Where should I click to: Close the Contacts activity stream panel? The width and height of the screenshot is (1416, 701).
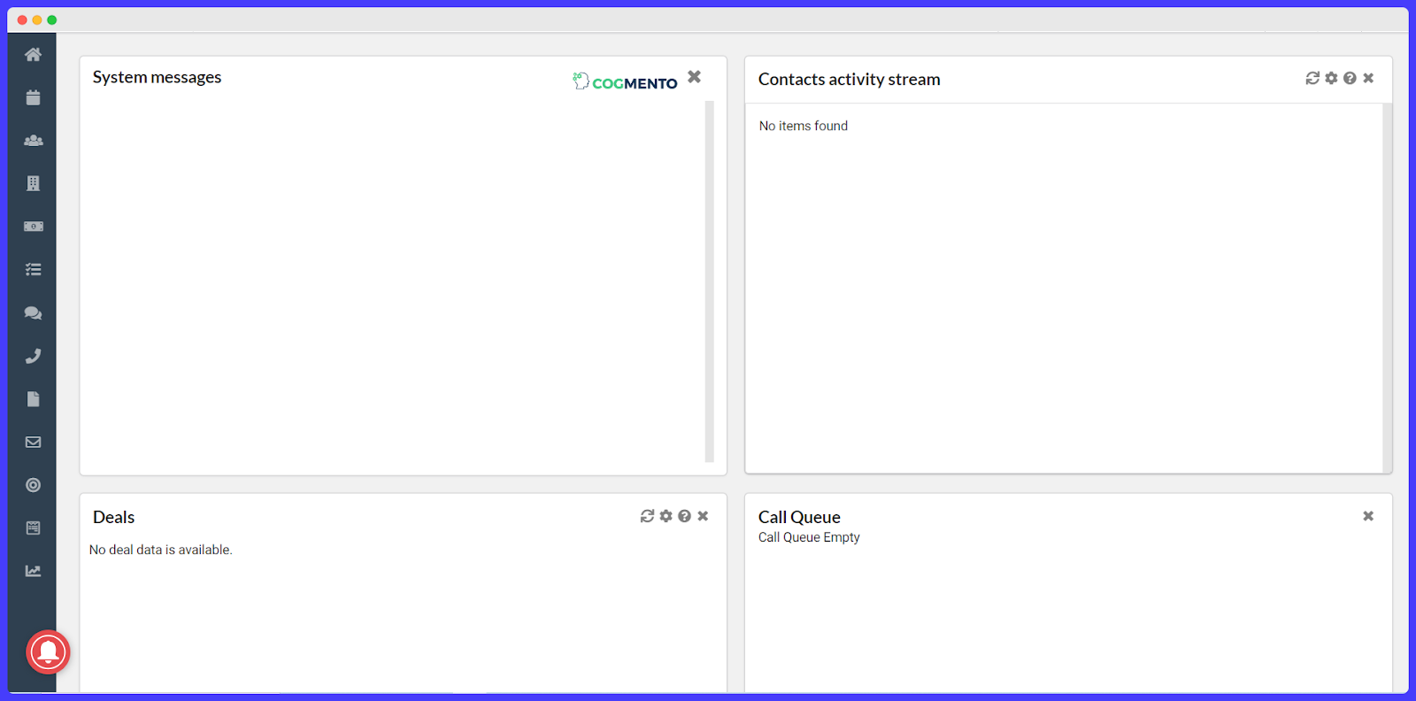1368,78
